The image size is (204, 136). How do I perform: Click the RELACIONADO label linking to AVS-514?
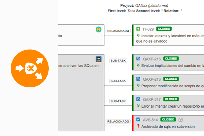point(118,121)
